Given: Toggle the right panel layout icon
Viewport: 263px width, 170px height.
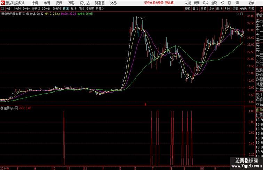Looking at the screenshot, I should click(241, 14).
